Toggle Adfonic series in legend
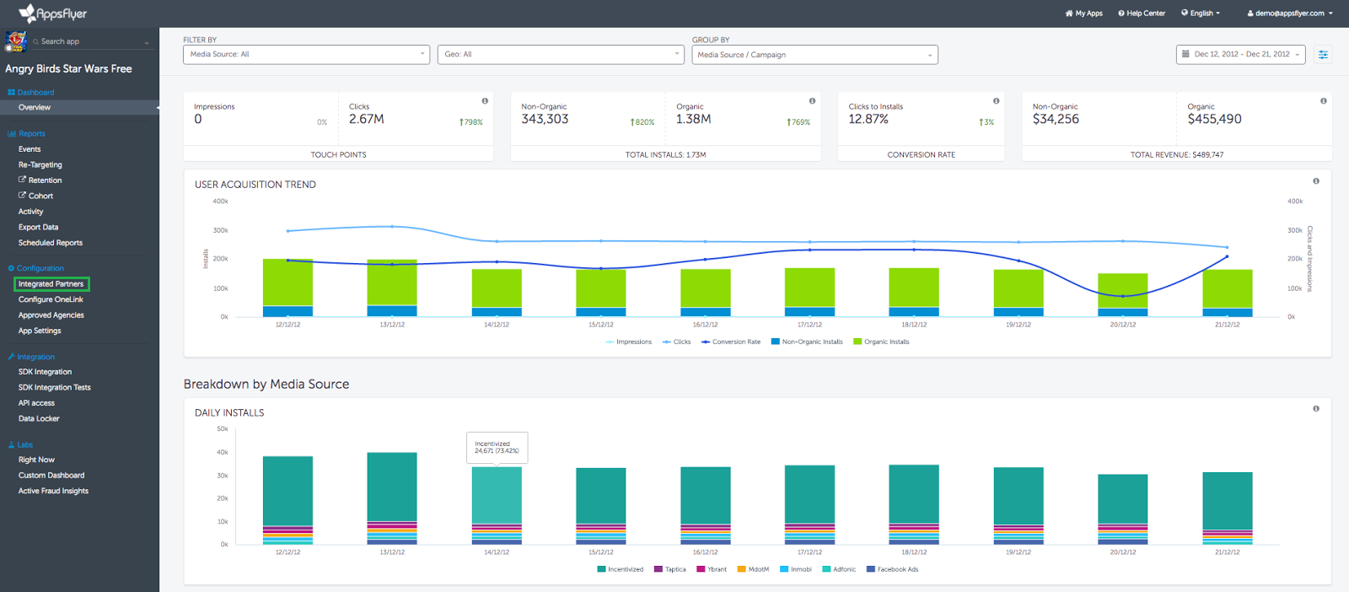This screenshot has height=592, width=1349. click(x=839, y=569)
